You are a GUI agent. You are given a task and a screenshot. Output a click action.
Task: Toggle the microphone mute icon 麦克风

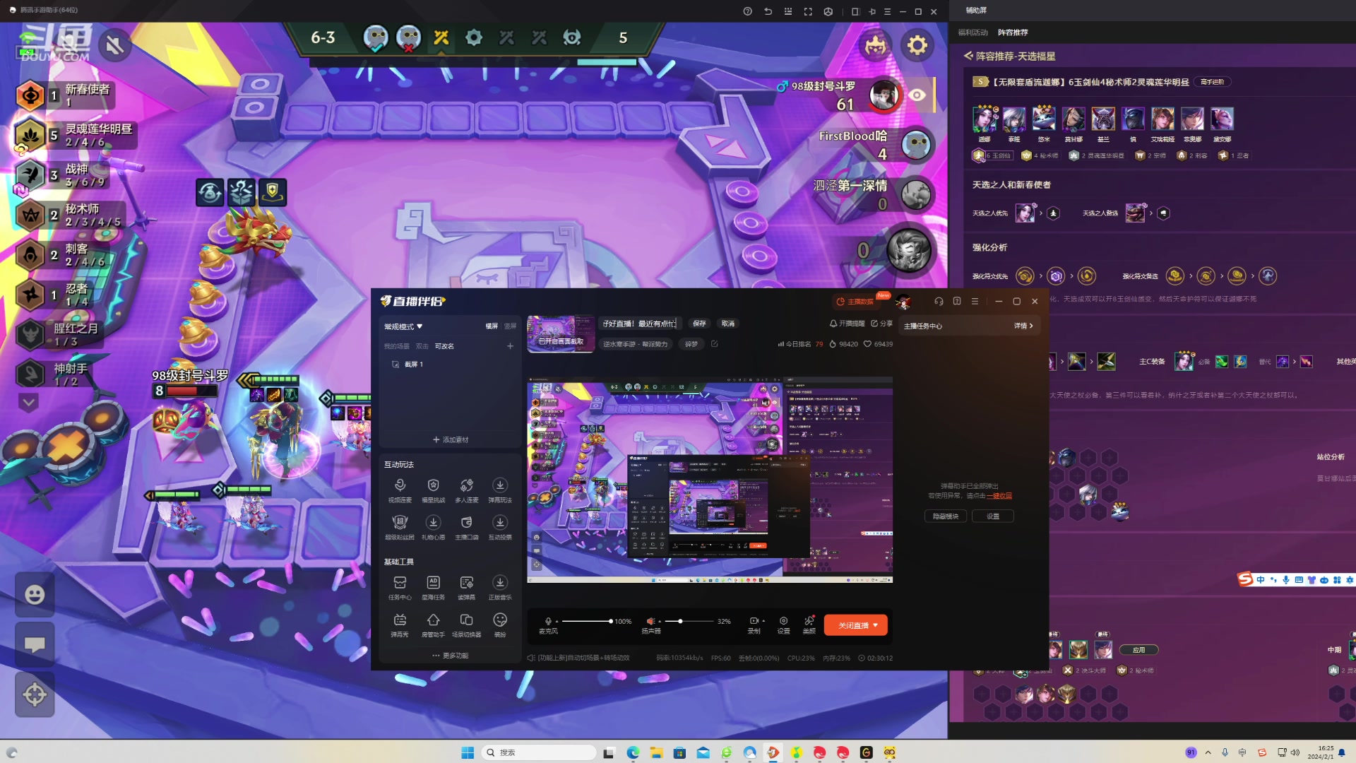[x=548, y=621]
